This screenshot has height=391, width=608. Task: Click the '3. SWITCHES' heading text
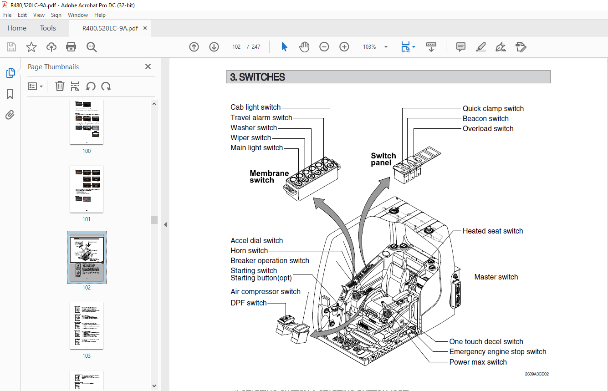coord(257,77)
